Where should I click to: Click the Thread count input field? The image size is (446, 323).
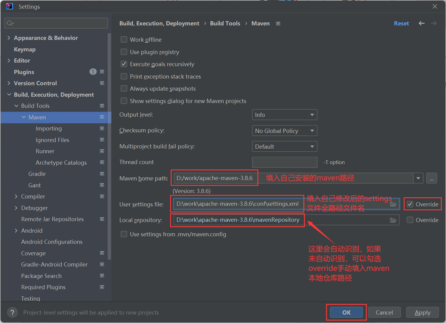tap(285, 162)
